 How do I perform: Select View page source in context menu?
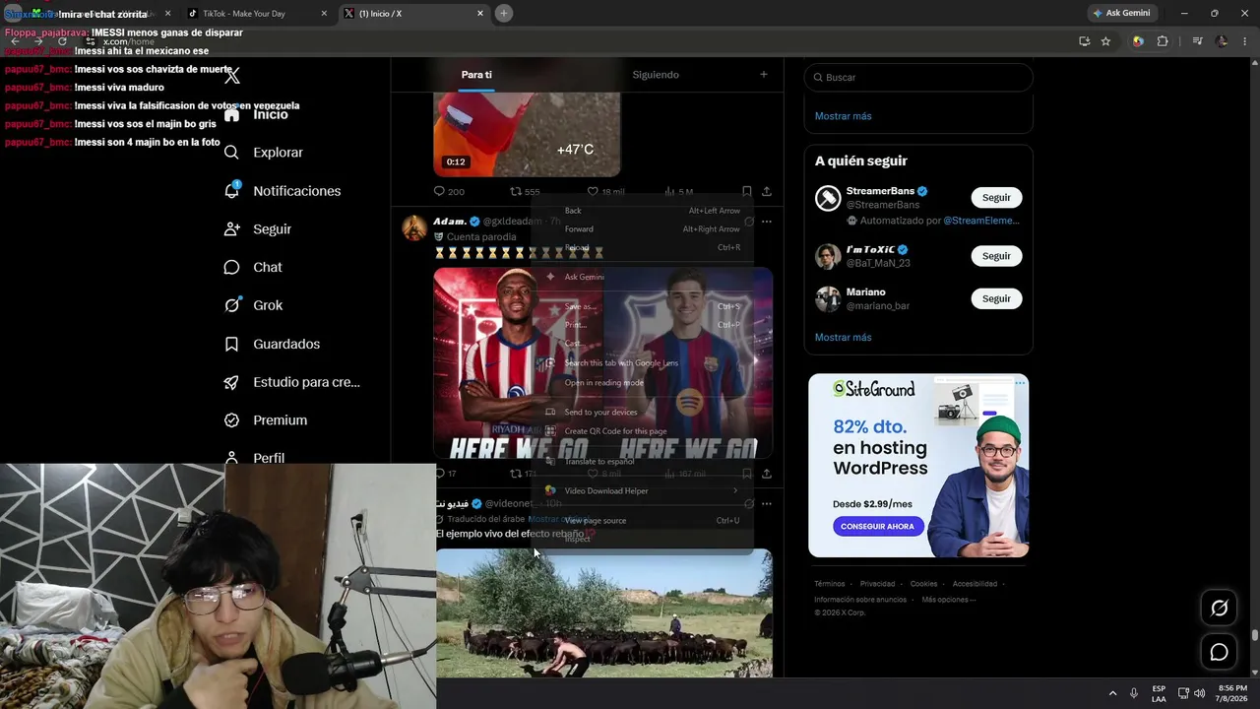[x=642, y=520]
